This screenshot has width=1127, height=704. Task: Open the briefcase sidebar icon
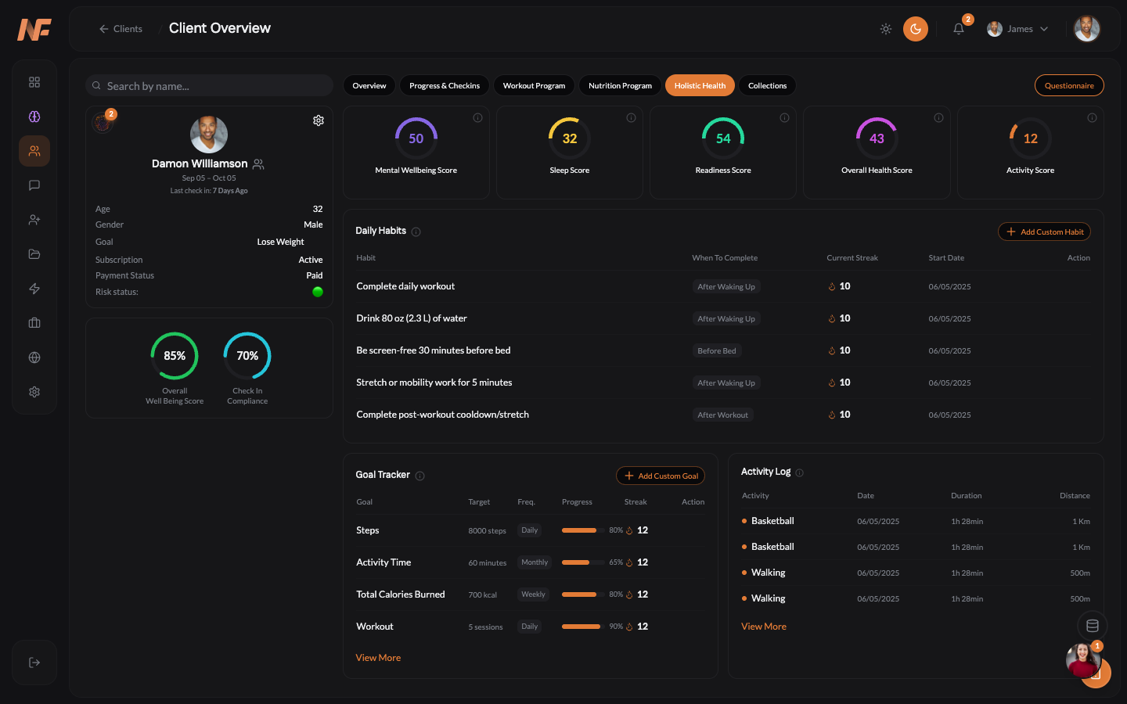click(x=34, y=322)
